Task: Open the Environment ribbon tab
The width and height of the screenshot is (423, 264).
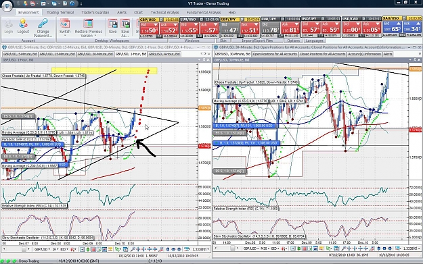Action: click(28, 12)
